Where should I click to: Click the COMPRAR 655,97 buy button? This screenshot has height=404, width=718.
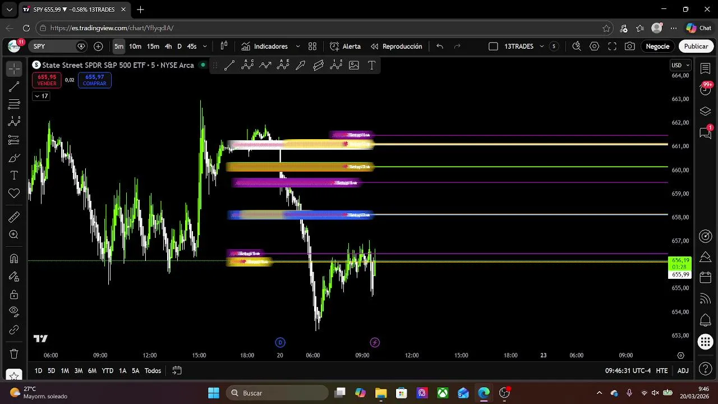[x=94, y=80]
